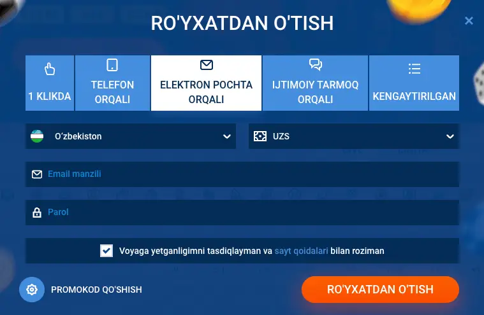Open the IJTIMOIY TARMOQ ORQALI tab
This screenshot has height=315, width=484.
point(315,83)
